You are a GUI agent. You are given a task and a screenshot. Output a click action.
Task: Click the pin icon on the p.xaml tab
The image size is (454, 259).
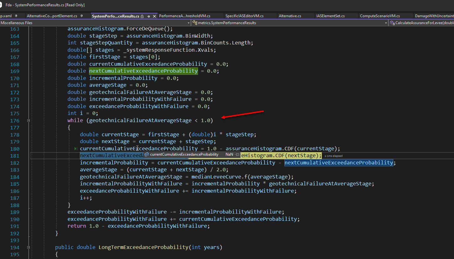(x=16, y=16)
